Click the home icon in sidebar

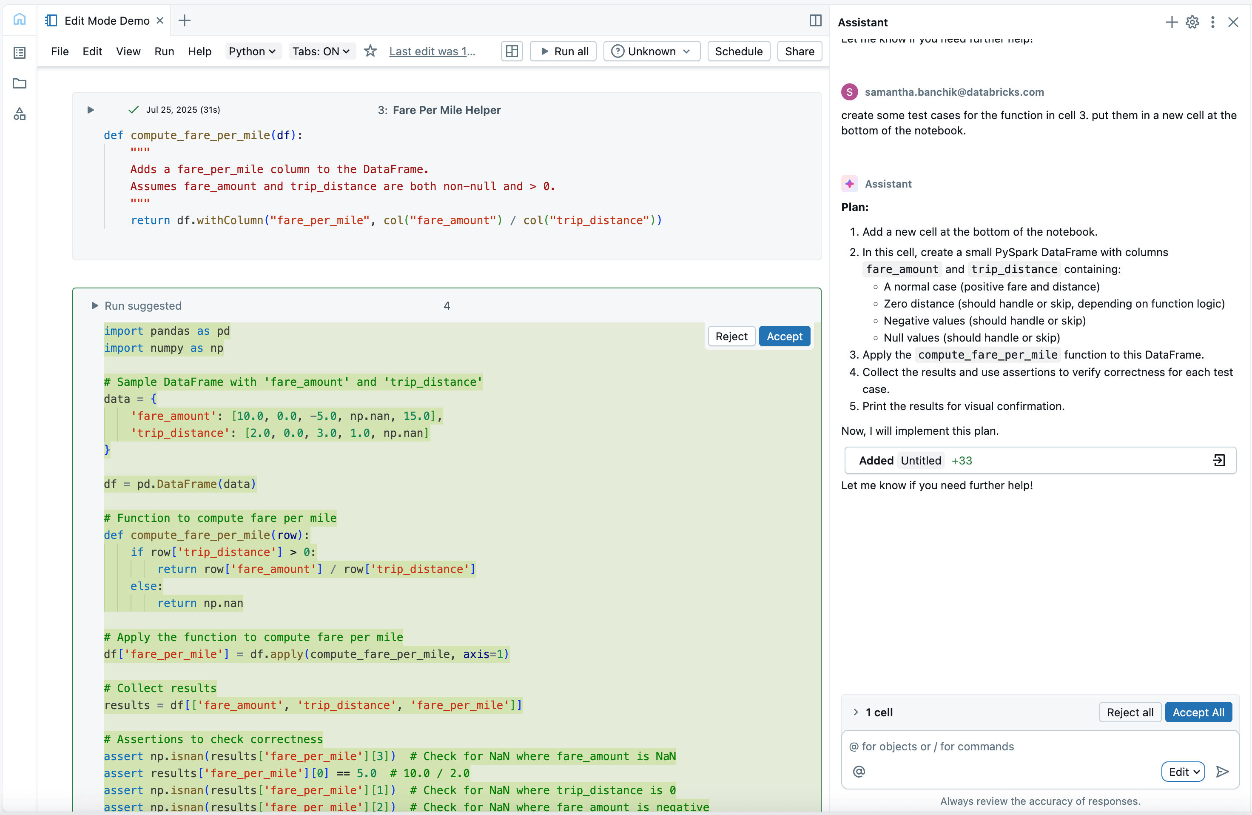pos(20,20)
